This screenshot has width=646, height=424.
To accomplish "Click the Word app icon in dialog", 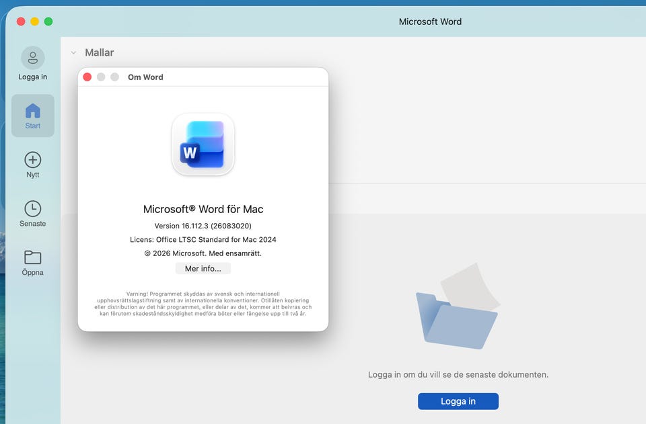I will (x=203, y=144).
